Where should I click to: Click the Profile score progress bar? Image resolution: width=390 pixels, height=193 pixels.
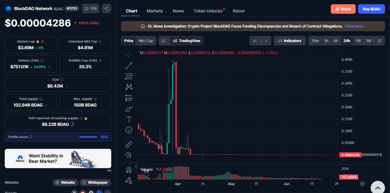coord(89,137)
